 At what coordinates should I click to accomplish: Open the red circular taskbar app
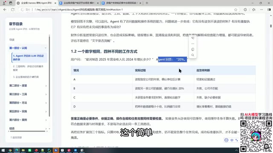coord(36,150)
